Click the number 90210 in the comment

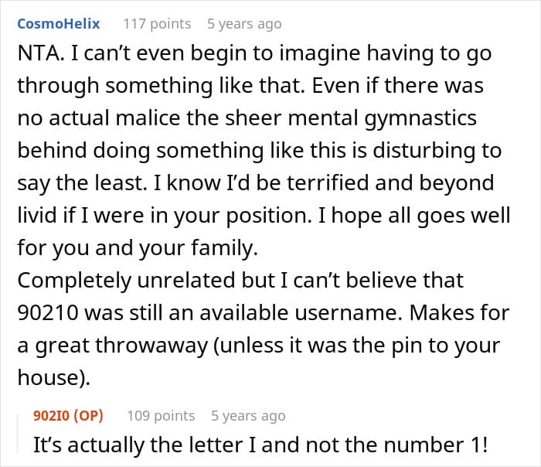48,313
